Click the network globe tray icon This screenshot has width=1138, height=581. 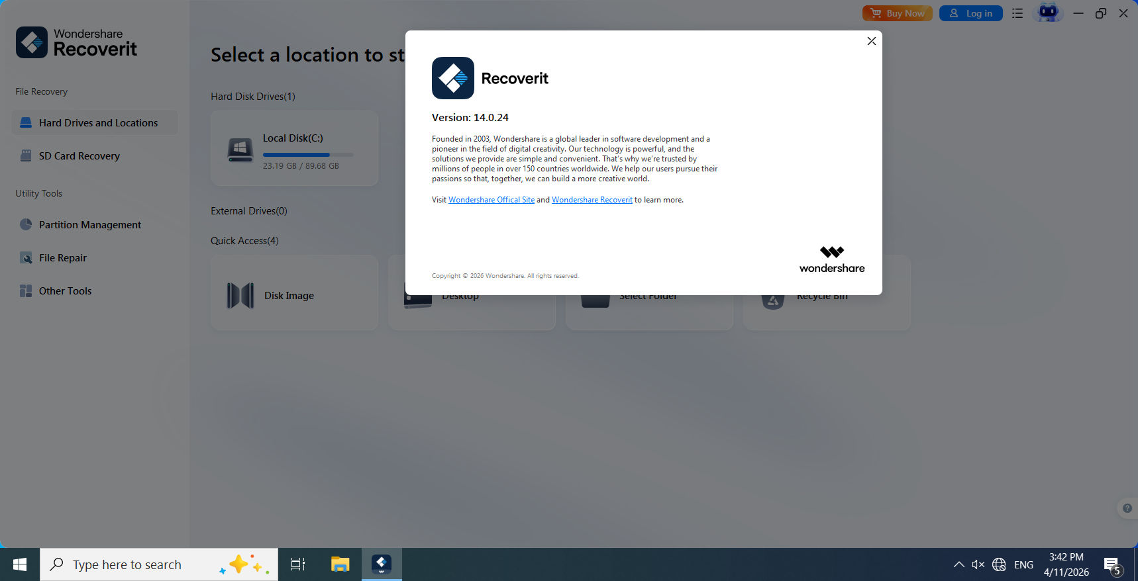999,564
